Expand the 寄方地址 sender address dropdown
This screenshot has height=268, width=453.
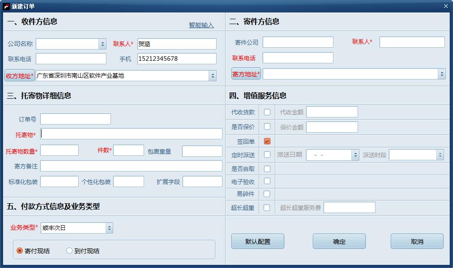[442, 73]
